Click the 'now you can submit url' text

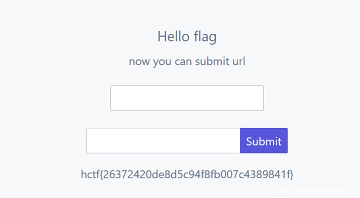pyautogui.click(x=187, y=62)
